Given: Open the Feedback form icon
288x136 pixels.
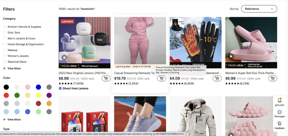Looking at the screenshot, I should tap(279, 126).
